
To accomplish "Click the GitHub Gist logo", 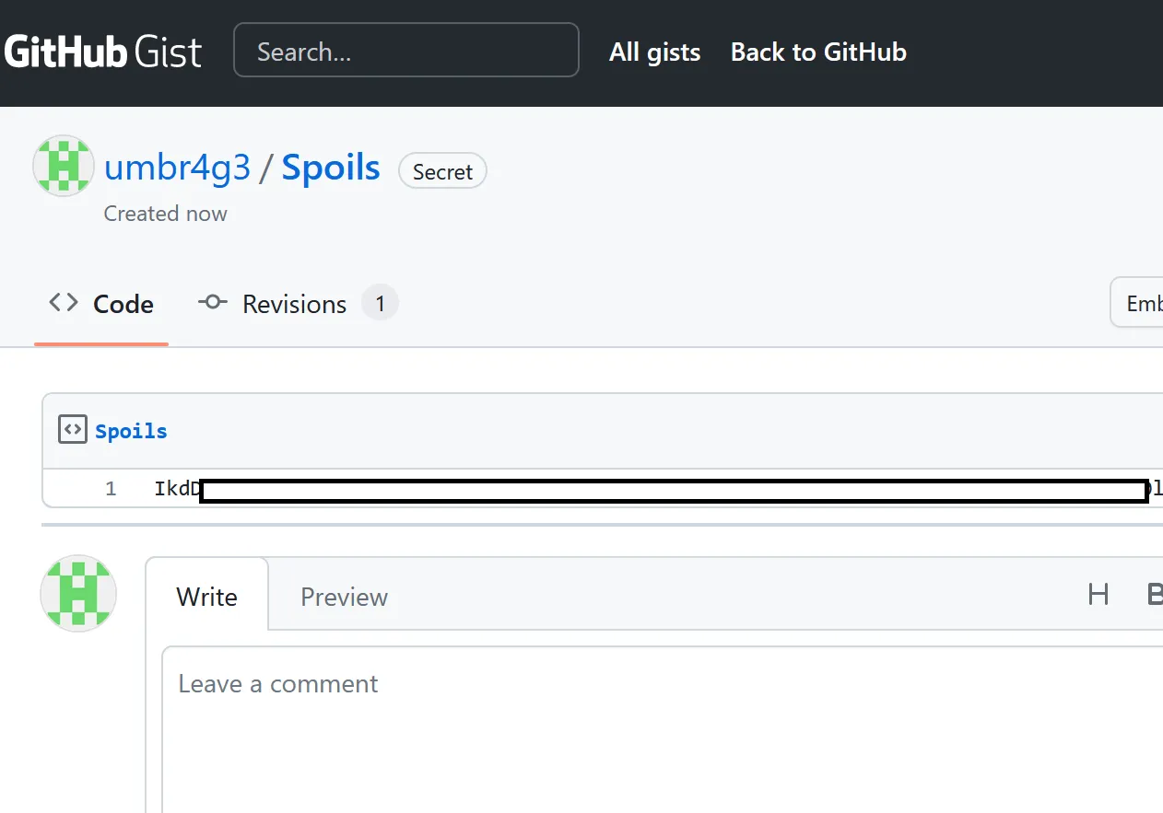I will (102, 52).
